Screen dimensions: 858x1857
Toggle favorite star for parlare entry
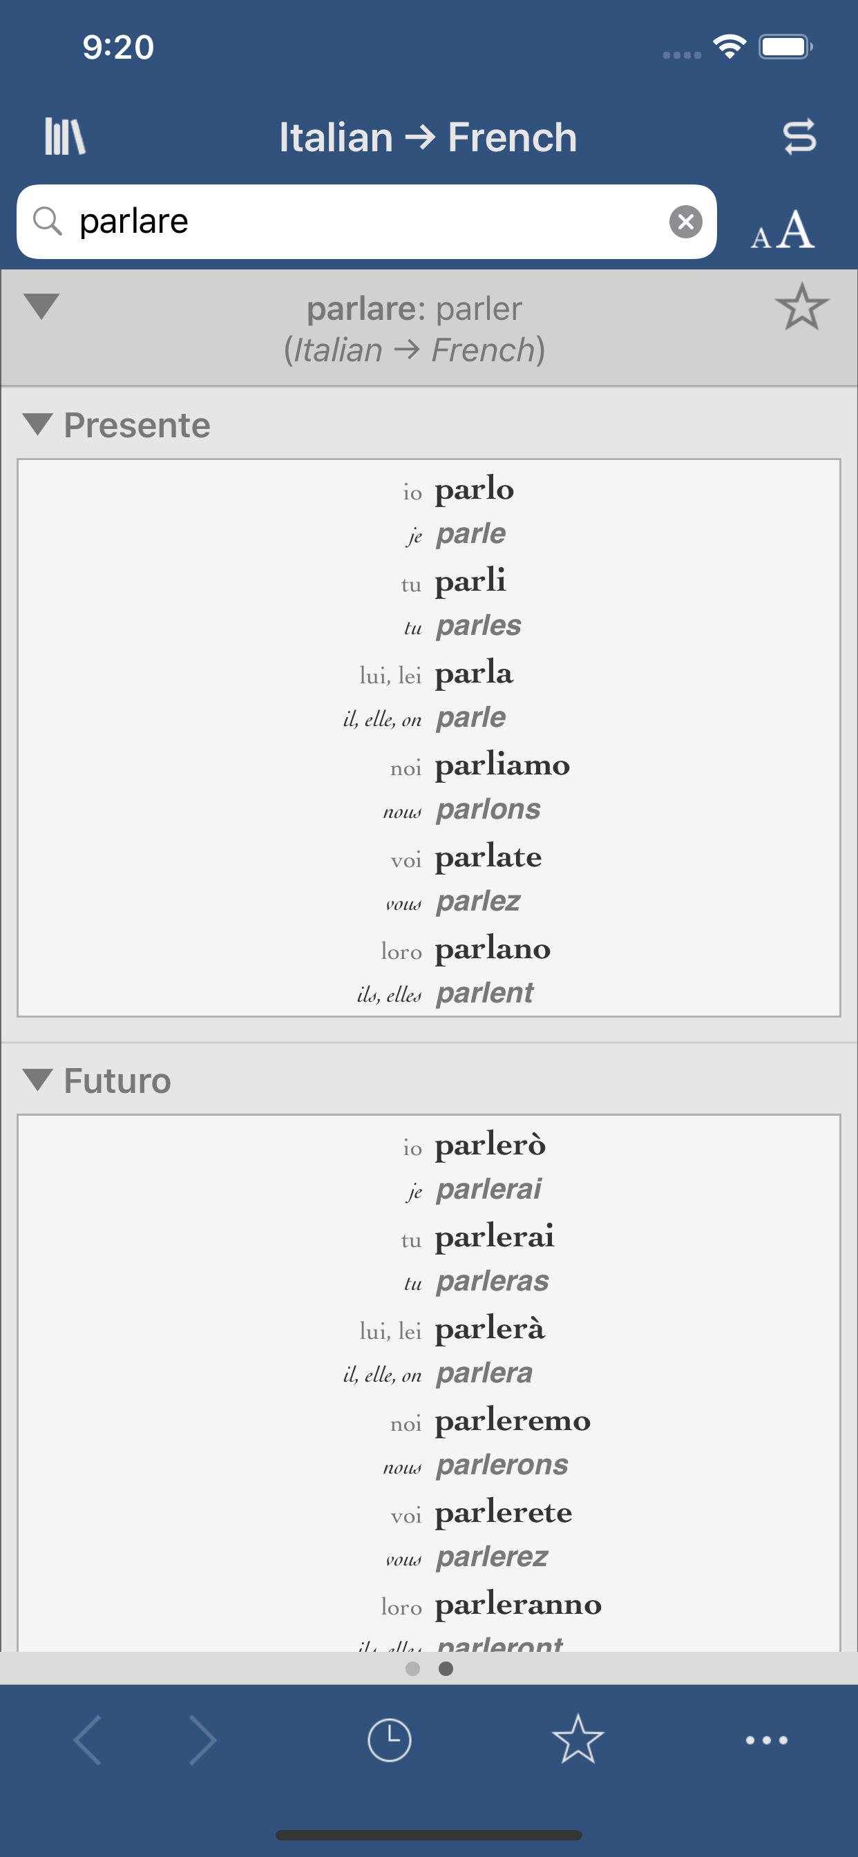pyautogui.click(x=801, y=307)
